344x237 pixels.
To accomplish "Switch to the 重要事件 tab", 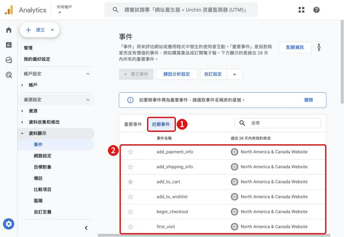I will pos(133,125).
